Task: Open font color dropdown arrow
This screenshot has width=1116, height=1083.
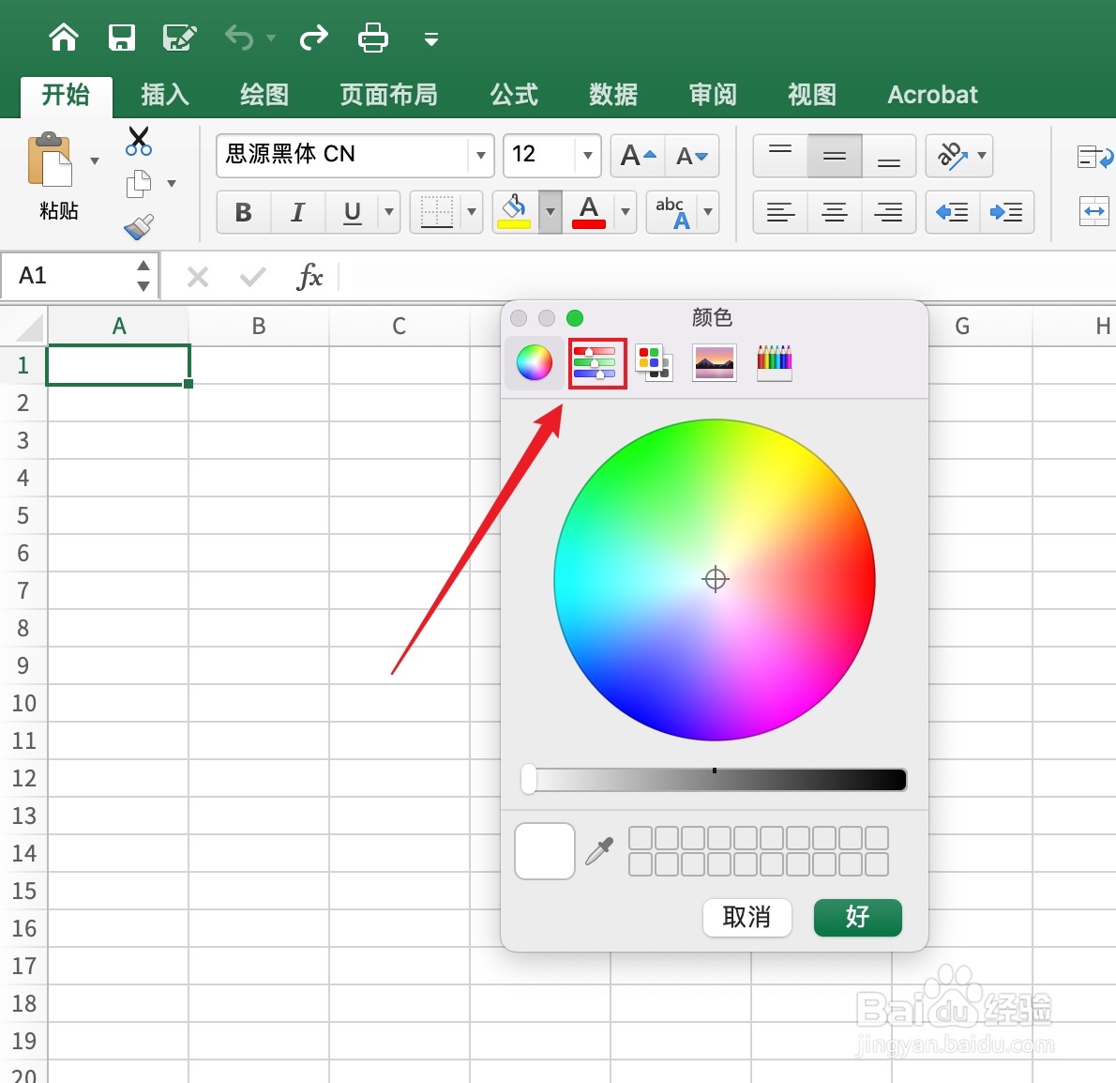Action: tap(625, 211)
